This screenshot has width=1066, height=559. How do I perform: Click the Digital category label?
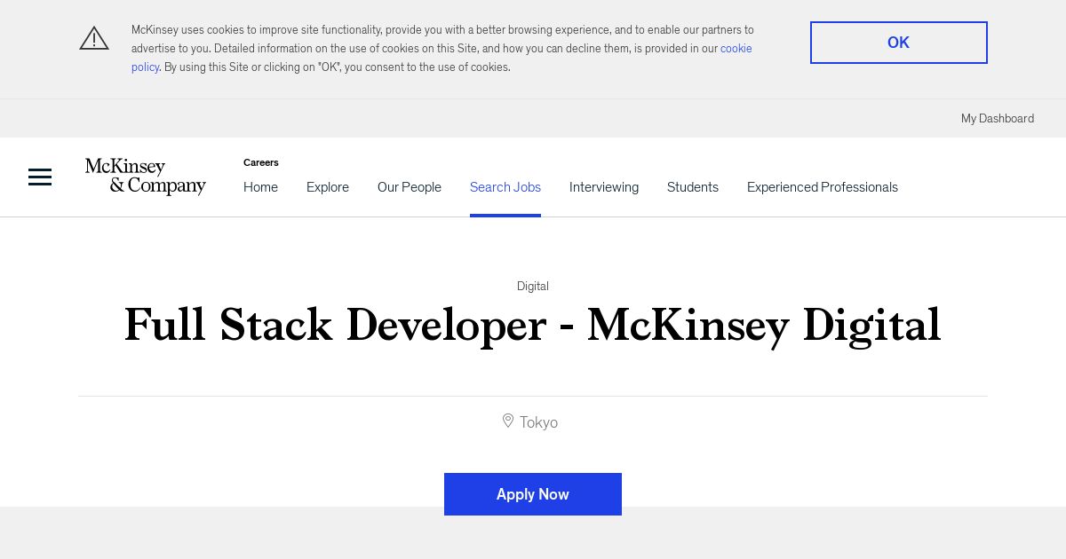click(533, 286)
